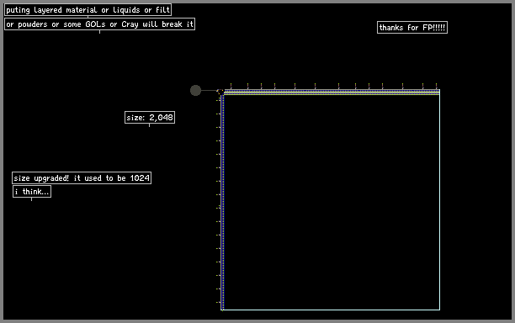Click the bottommost tick marker along the left edge
The height and width of the screenshot is (323, 515).
(218, 302)
